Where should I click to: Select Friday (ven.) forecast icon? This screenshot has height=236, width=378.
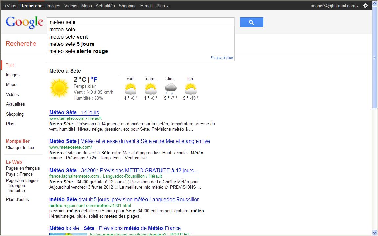131,89
